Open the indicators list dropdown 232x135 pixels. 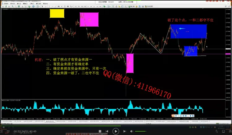click(x=30, y=7)
